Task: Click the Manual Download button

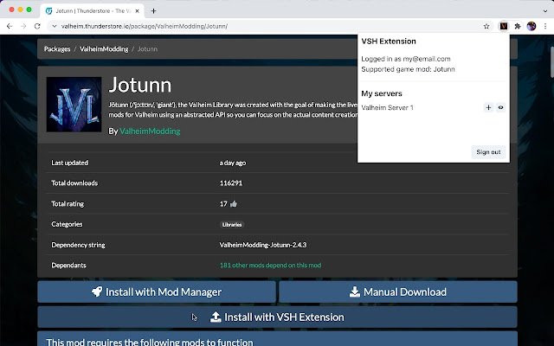Action: click(x=398, y=292)
